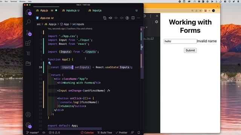Open the Explorer view in activity bar
The image size is (241, 135).
pos(28,12)
